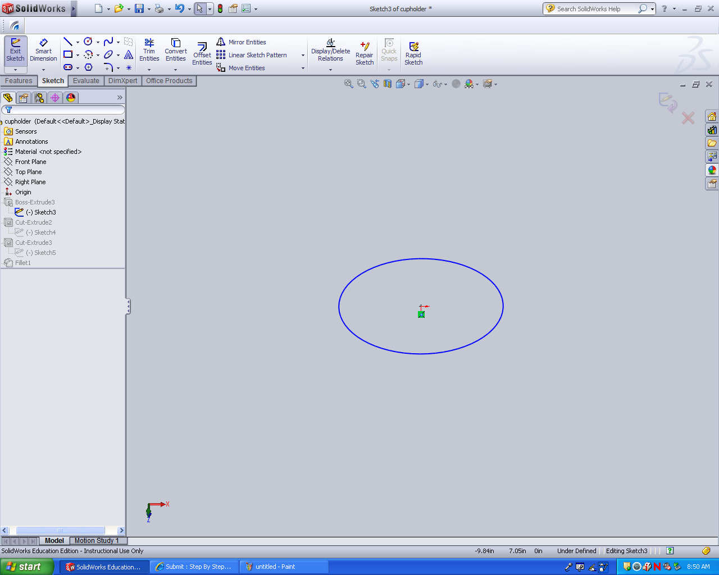Open SolidWorks Resources in the task pane

(712, 116)
